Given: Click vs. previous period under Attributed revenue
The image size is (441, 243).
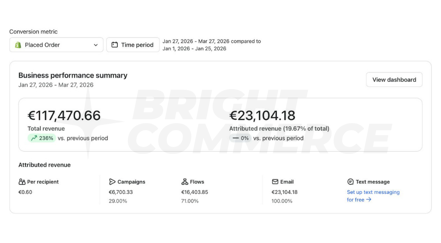Looking at the screenshot, I should click(278, 138).
